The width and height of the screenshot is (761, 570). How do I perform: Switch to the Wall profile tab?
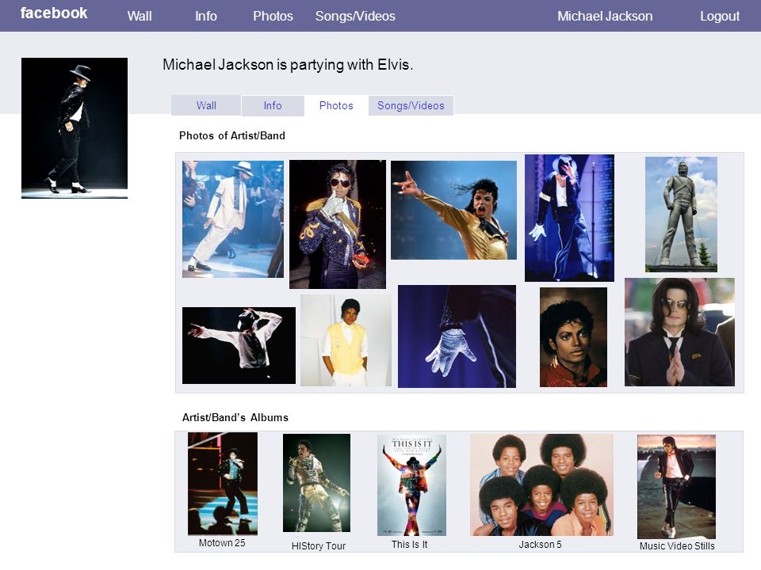[206, 105]
